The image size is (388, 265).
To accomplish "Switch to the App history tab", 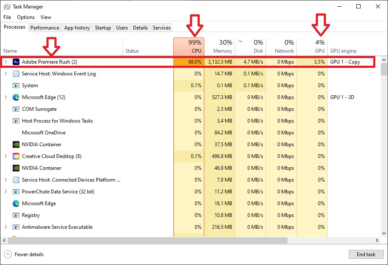I will [77, 28].
